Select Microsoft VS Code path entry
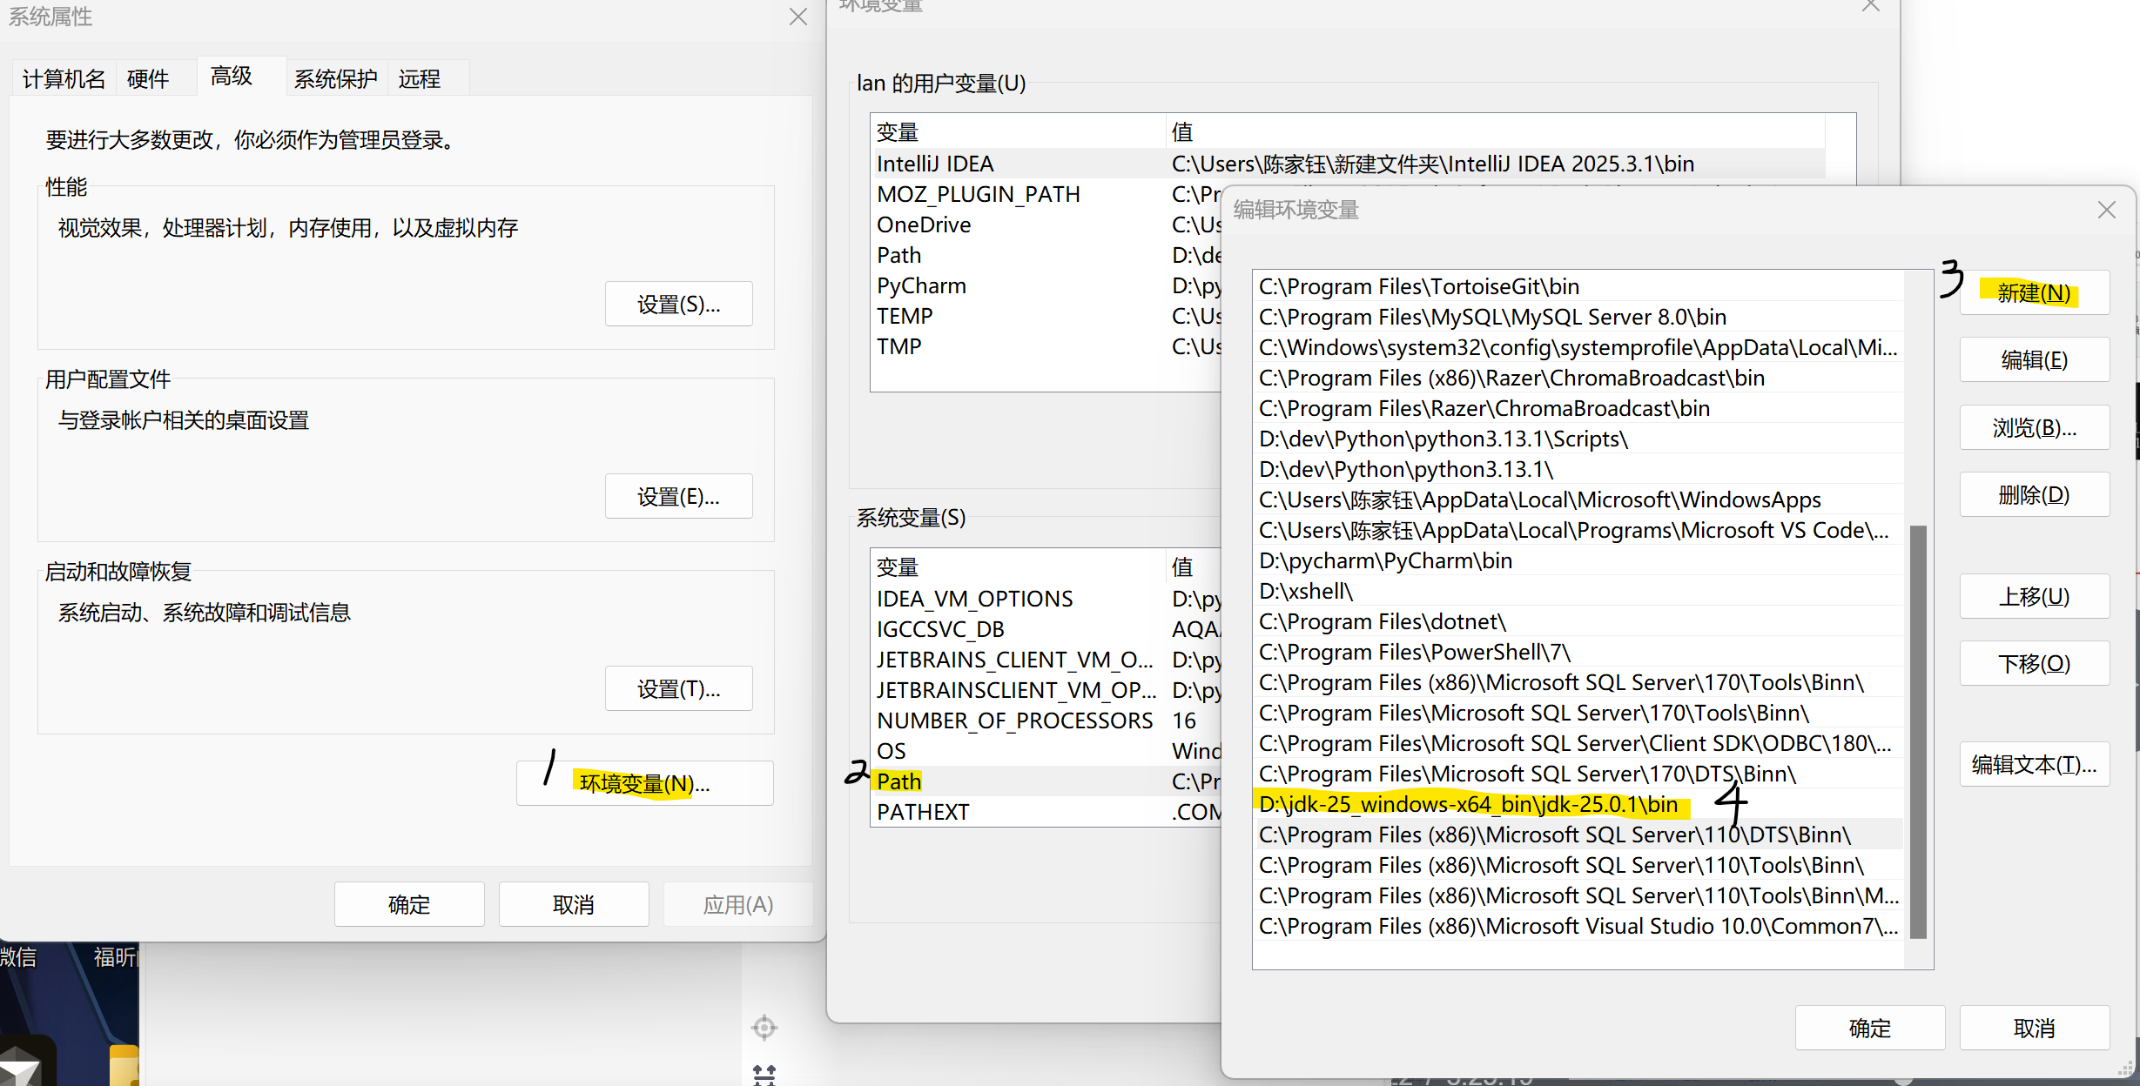 (x=1578, y=530)
